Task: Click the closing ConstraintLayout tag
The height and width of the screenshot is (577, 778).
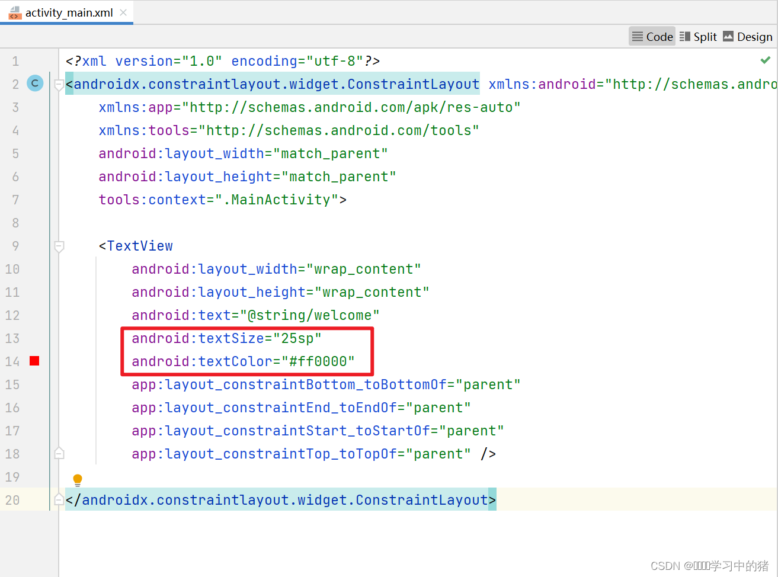Action: (281, 500)
